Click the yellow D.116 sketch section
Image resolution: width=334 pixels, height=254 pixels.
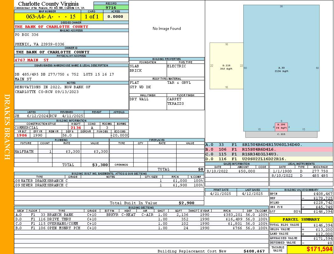pos(226,66)
